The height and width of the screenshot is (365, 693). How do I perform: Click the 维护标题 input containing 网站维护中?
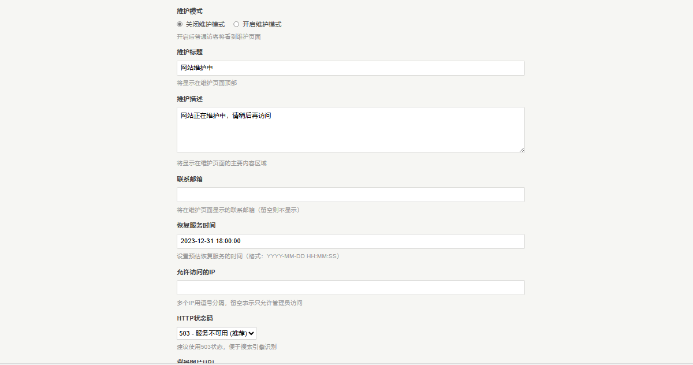click(x=351, y=68)
